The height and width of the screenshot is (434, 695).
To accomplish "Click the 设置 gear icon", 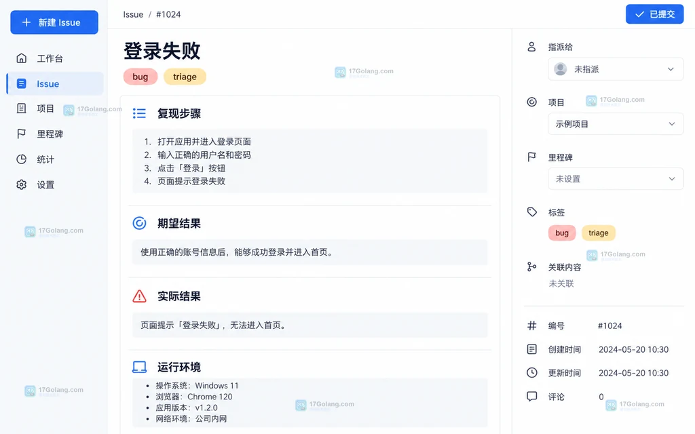I will point(21,184).
